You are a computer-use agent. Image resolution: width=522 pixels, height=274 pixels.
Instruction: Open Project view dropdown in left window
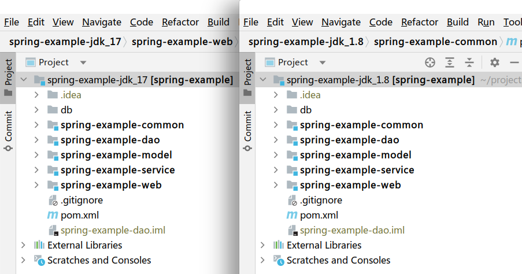(83, 62)
